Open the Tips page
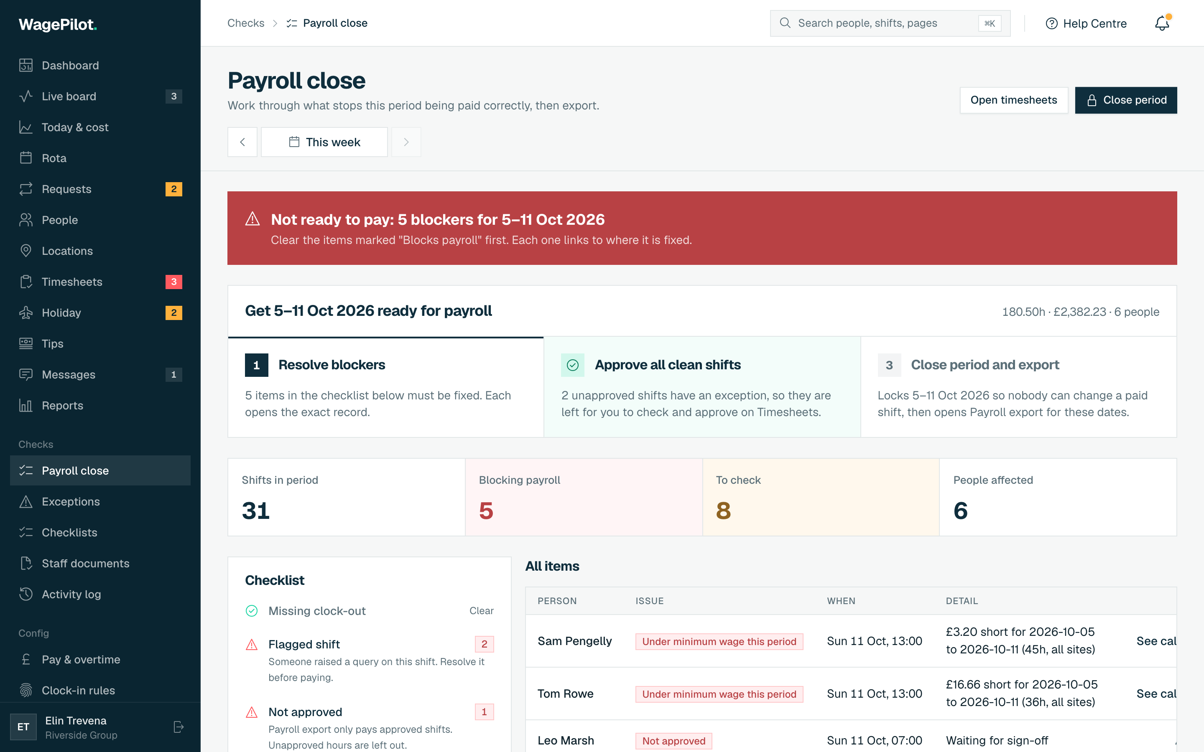This screenshot has width=1204, height=752. point(100,343)
